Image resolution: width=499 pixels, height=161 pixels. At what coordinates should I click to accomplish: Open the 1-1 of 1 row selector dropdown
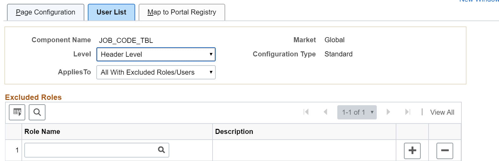click(x=357, y=112)
